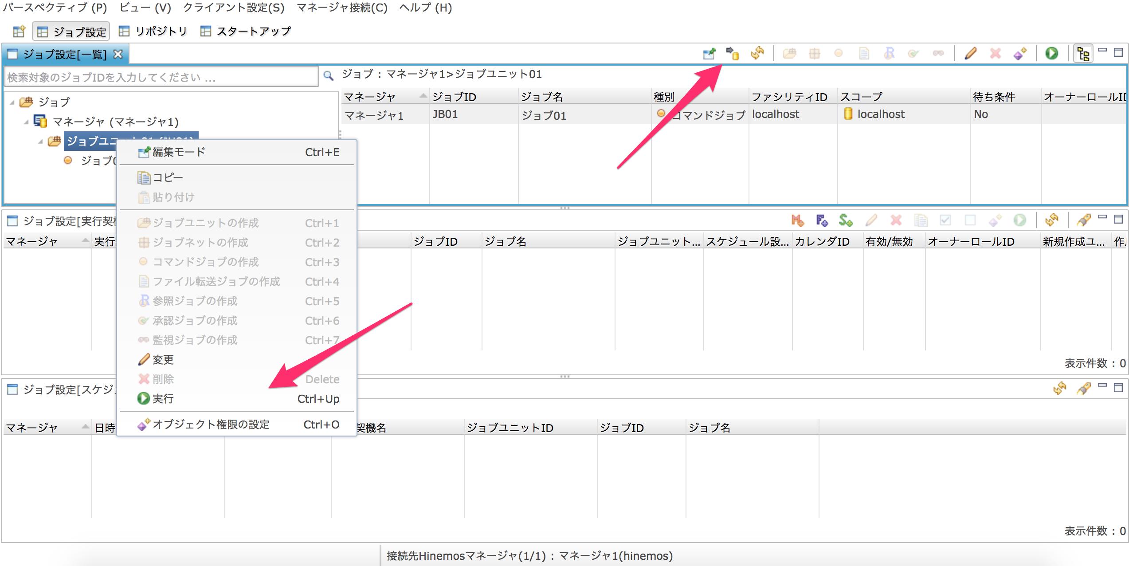Click the object privilege toolbar icon

coord(1020,54)
